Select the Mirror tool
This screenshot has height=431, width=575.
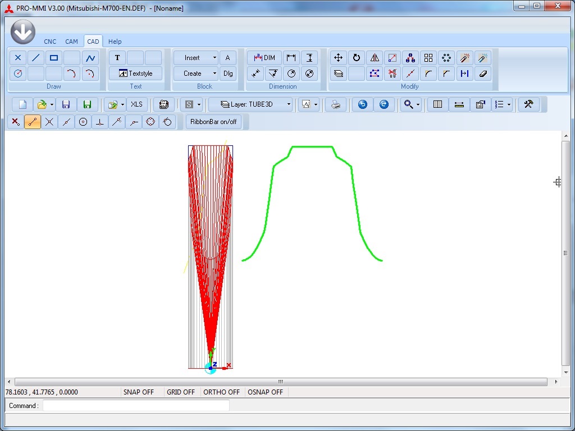tap(375, 58)
